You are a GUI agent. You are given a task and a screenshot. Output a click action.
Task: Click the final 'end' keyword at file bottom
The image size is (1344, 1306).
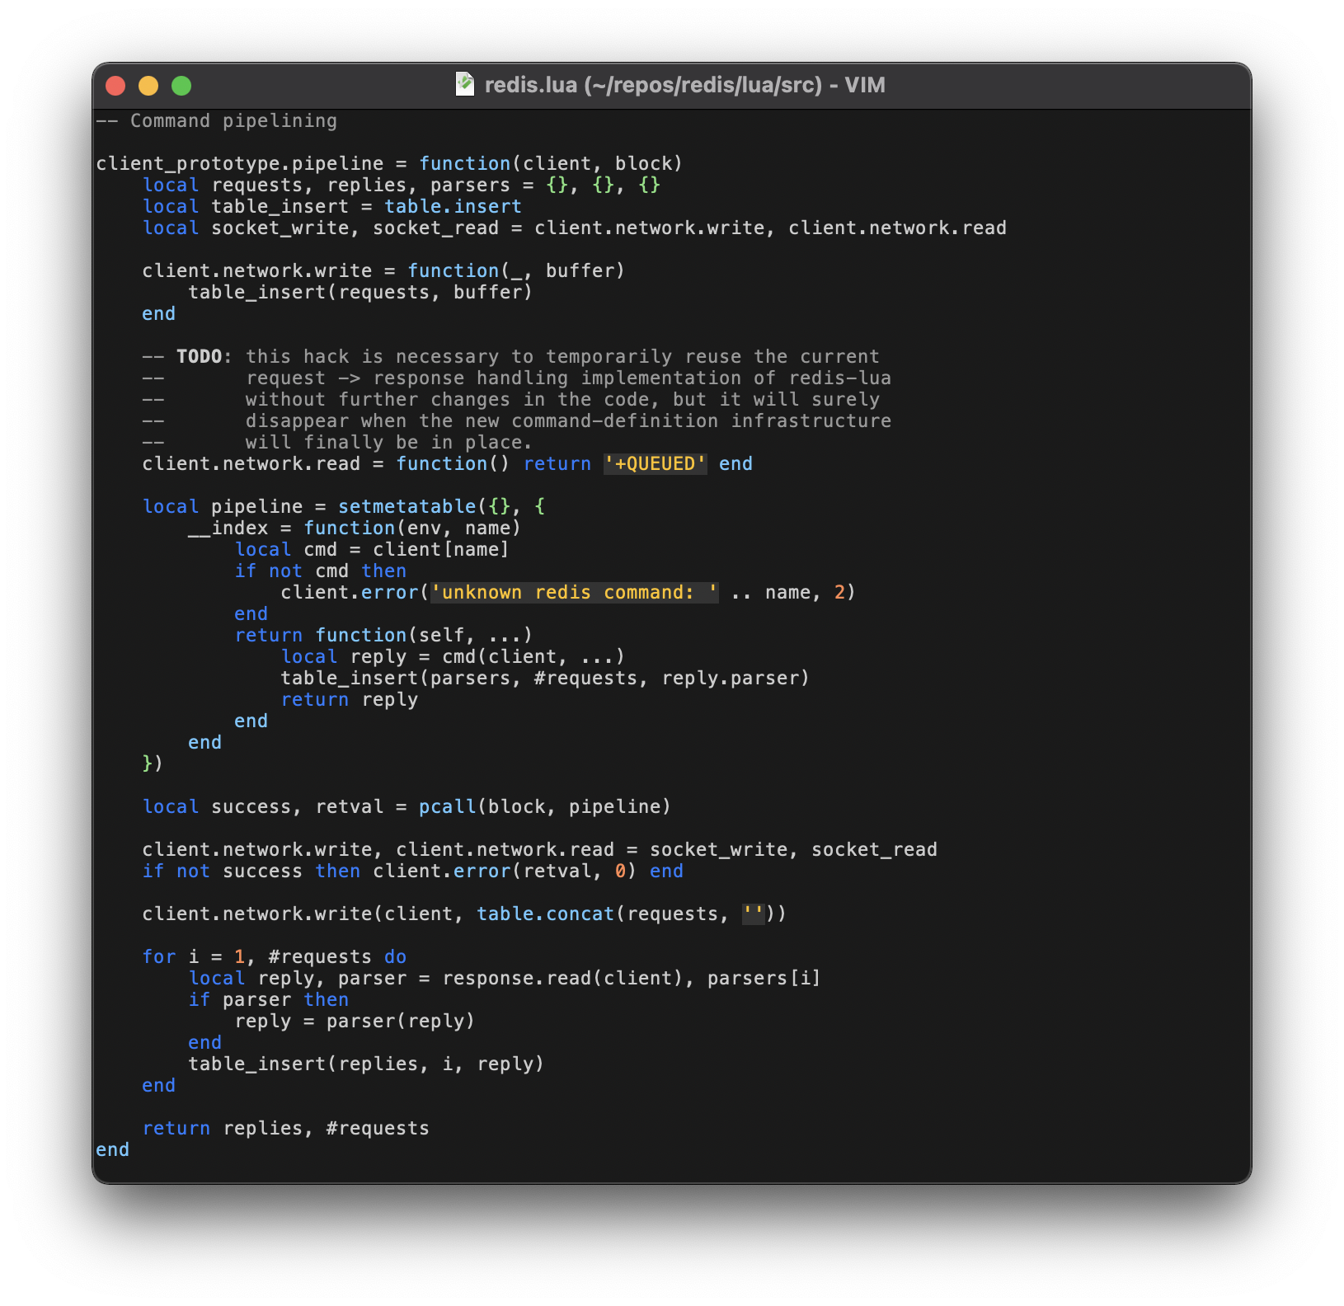coord(112,1150)
